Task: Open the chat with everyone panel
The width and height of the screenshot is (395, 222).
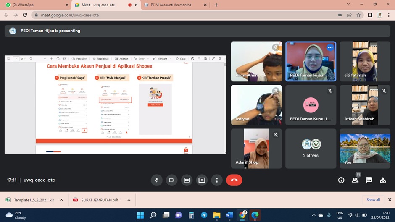Action: (369, 180)
